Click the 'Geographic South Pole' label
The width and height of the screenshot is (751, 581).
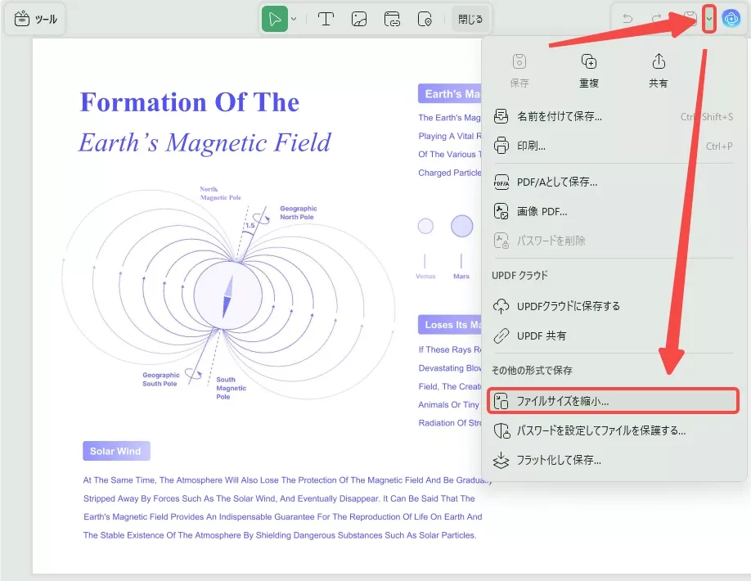point(161,380)
